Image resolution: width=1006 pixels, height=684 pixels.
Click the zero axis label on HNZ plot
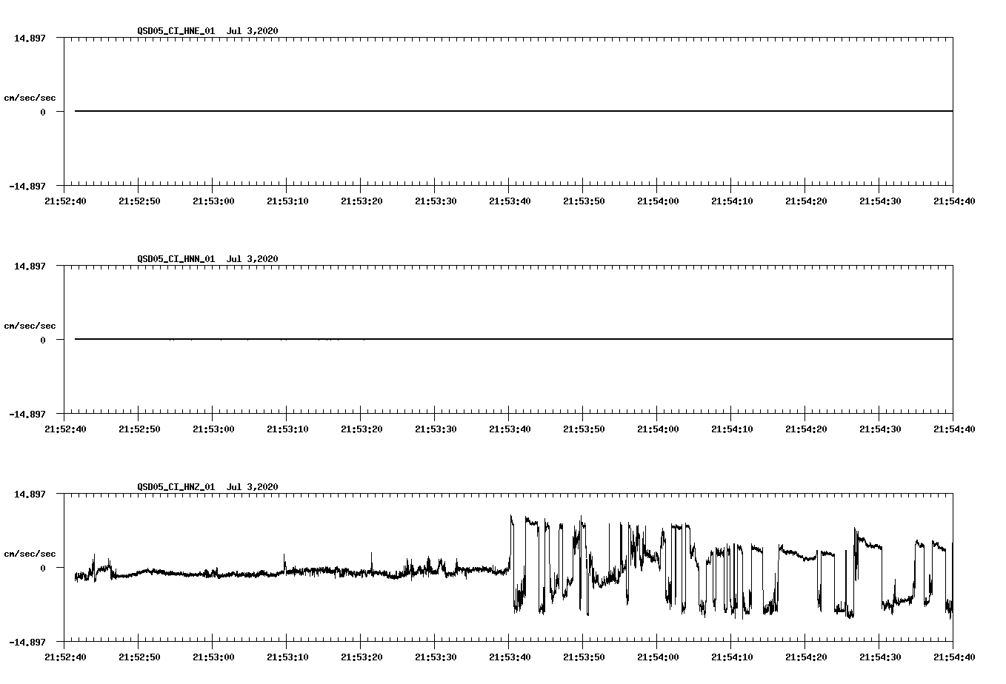tap(43, 568)
